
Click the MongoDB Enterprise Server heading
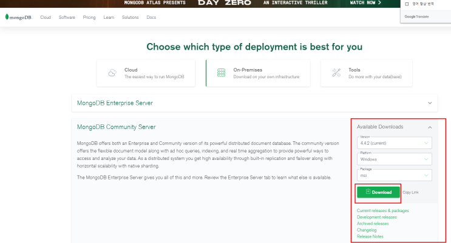click(x=115, y=103)
